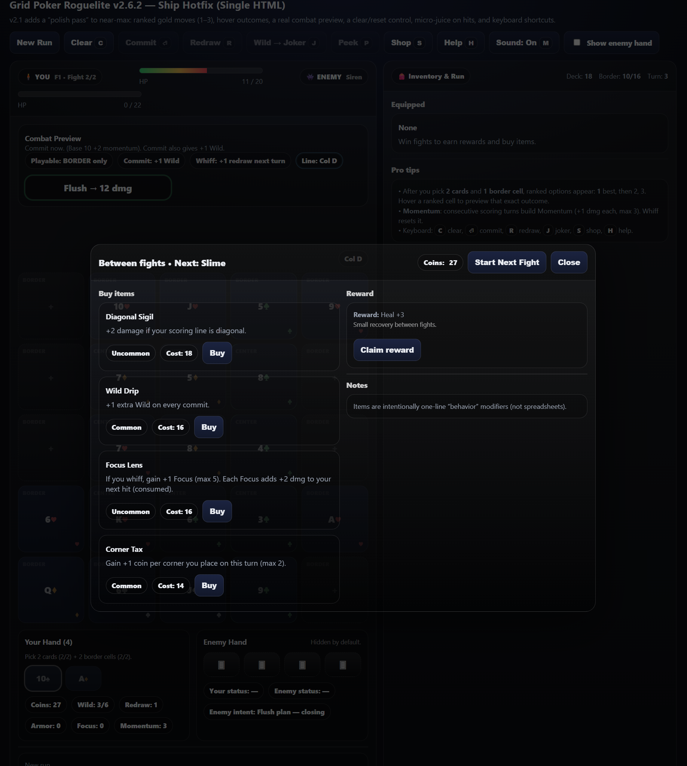Click the Equipped None slot
The height and width of the screenshot is (766, 687).
click(529, 133)
